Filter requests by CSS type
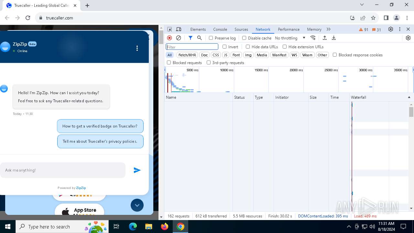The image size is (414, 233). (216, 55)
